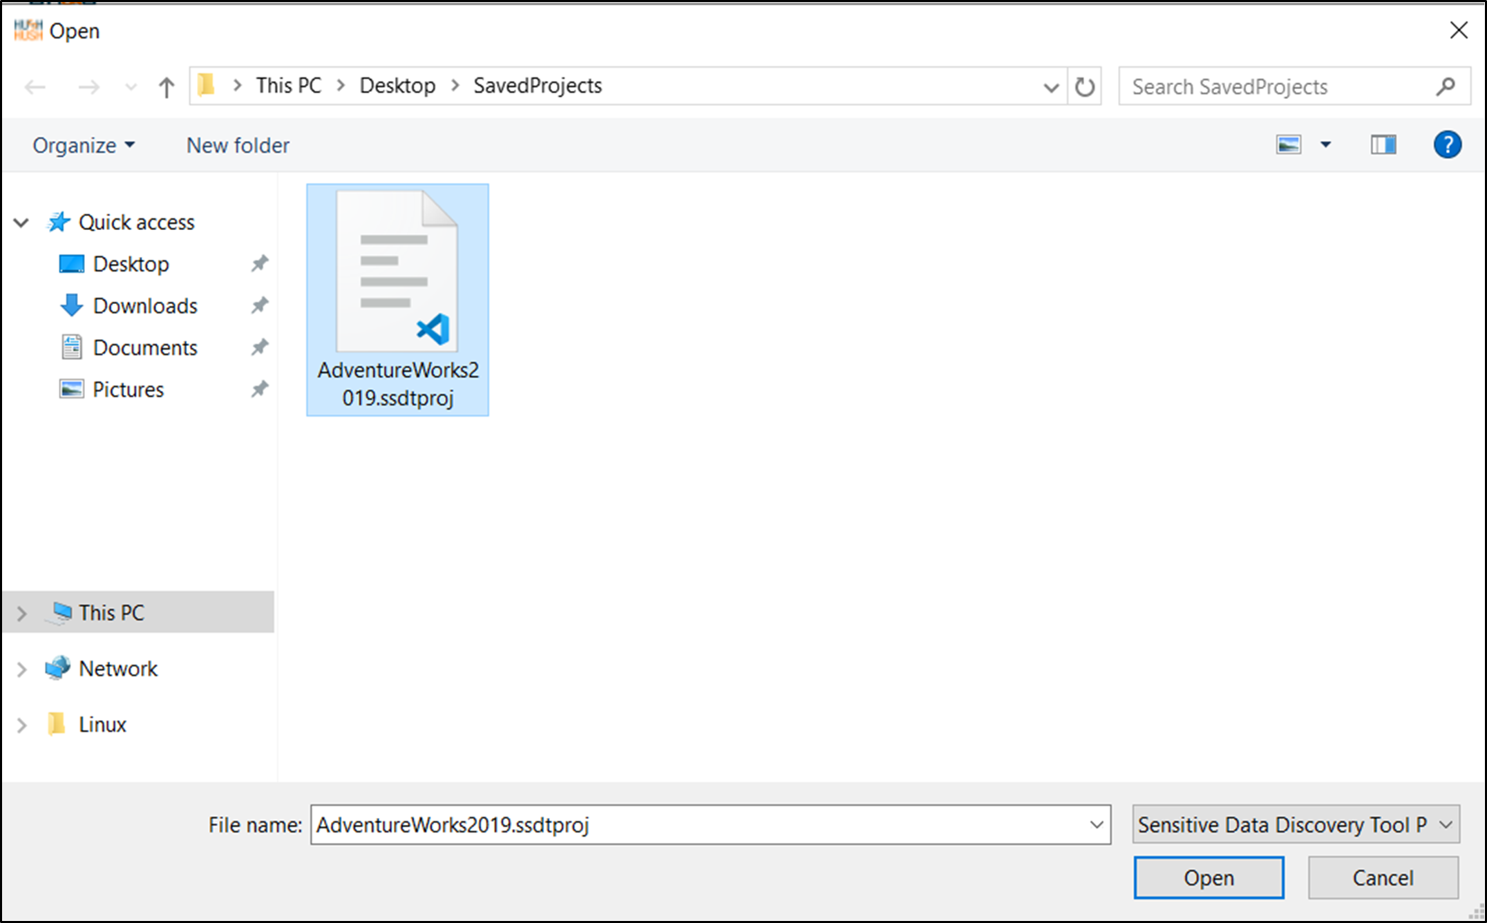This screenshot has height=923, width=1487.
Task: Go up one folder level
Action: (167, 87)
